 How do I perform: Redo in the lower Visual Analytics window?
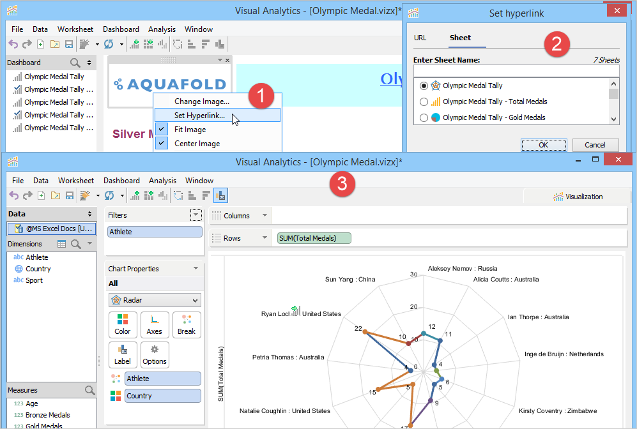27,195
